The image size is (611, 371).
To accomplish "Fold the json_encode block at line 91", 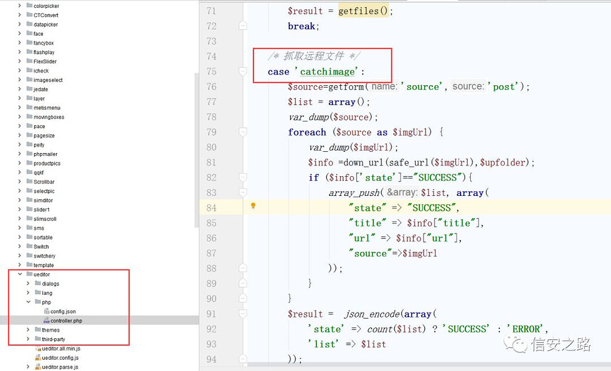I will tap(243, 314).
